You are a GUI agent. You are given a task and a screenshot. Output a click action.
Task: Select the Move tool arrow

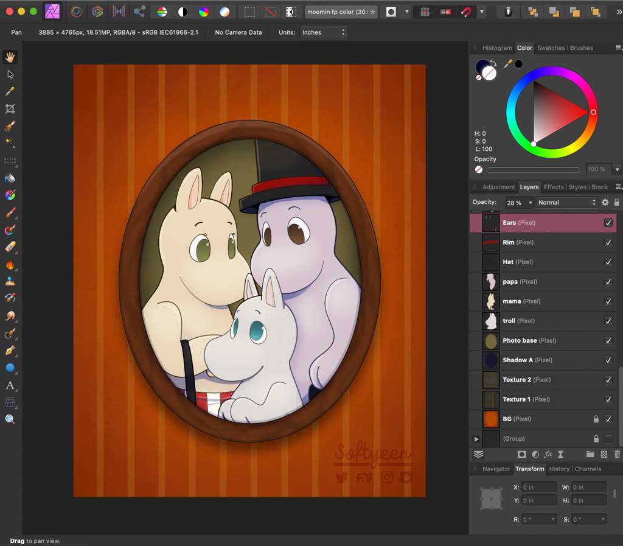(x=10, y=74)
